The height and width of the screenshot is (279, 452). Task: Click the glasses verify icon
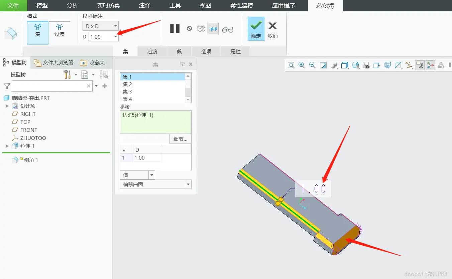pyautogui.click(x=227, y=29)
